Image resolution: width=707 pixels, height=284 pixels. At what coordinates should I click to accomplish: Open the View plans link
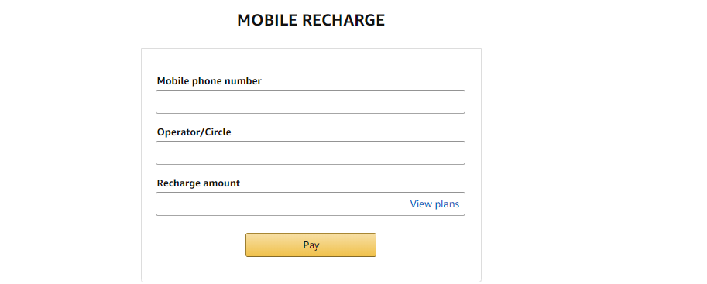pyautogui.click(x=434, y=204)
